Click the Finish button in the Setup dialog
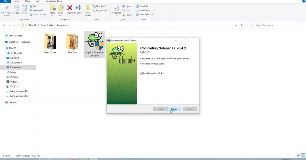The width and height of the screenshot is (306, 160). tap(174, 109)
